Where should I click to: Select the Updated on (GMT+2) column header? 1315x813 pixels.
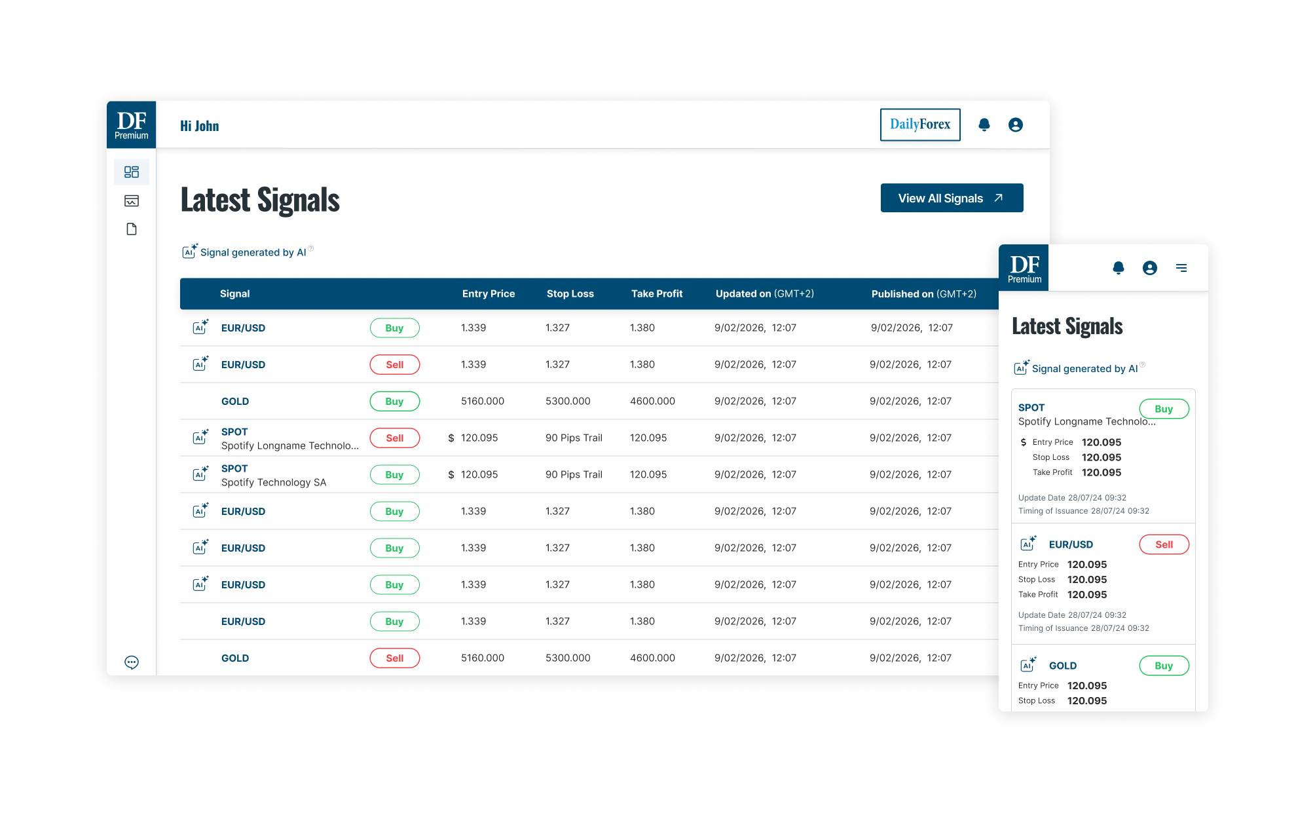click(764, 293)
